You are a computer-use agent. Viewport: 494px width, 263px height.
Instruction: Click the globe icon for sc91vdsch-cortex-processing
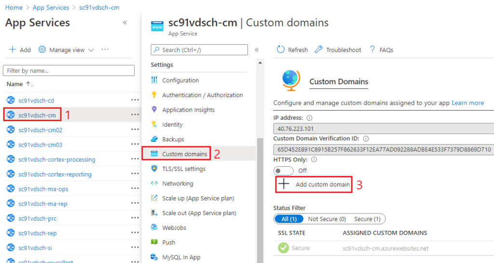pyautogui.click(x=11, y=159)
